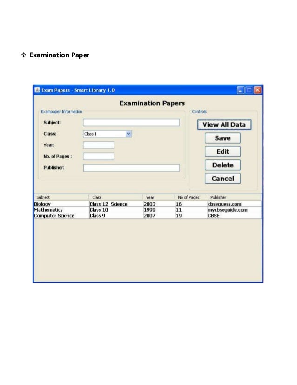
Task: Click the Year column header
Action: 158,197
